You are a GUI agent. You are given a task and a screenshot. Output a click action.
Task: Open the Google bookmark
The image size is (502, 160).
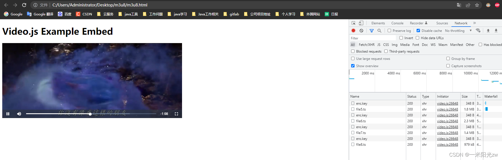pos(13,14)
